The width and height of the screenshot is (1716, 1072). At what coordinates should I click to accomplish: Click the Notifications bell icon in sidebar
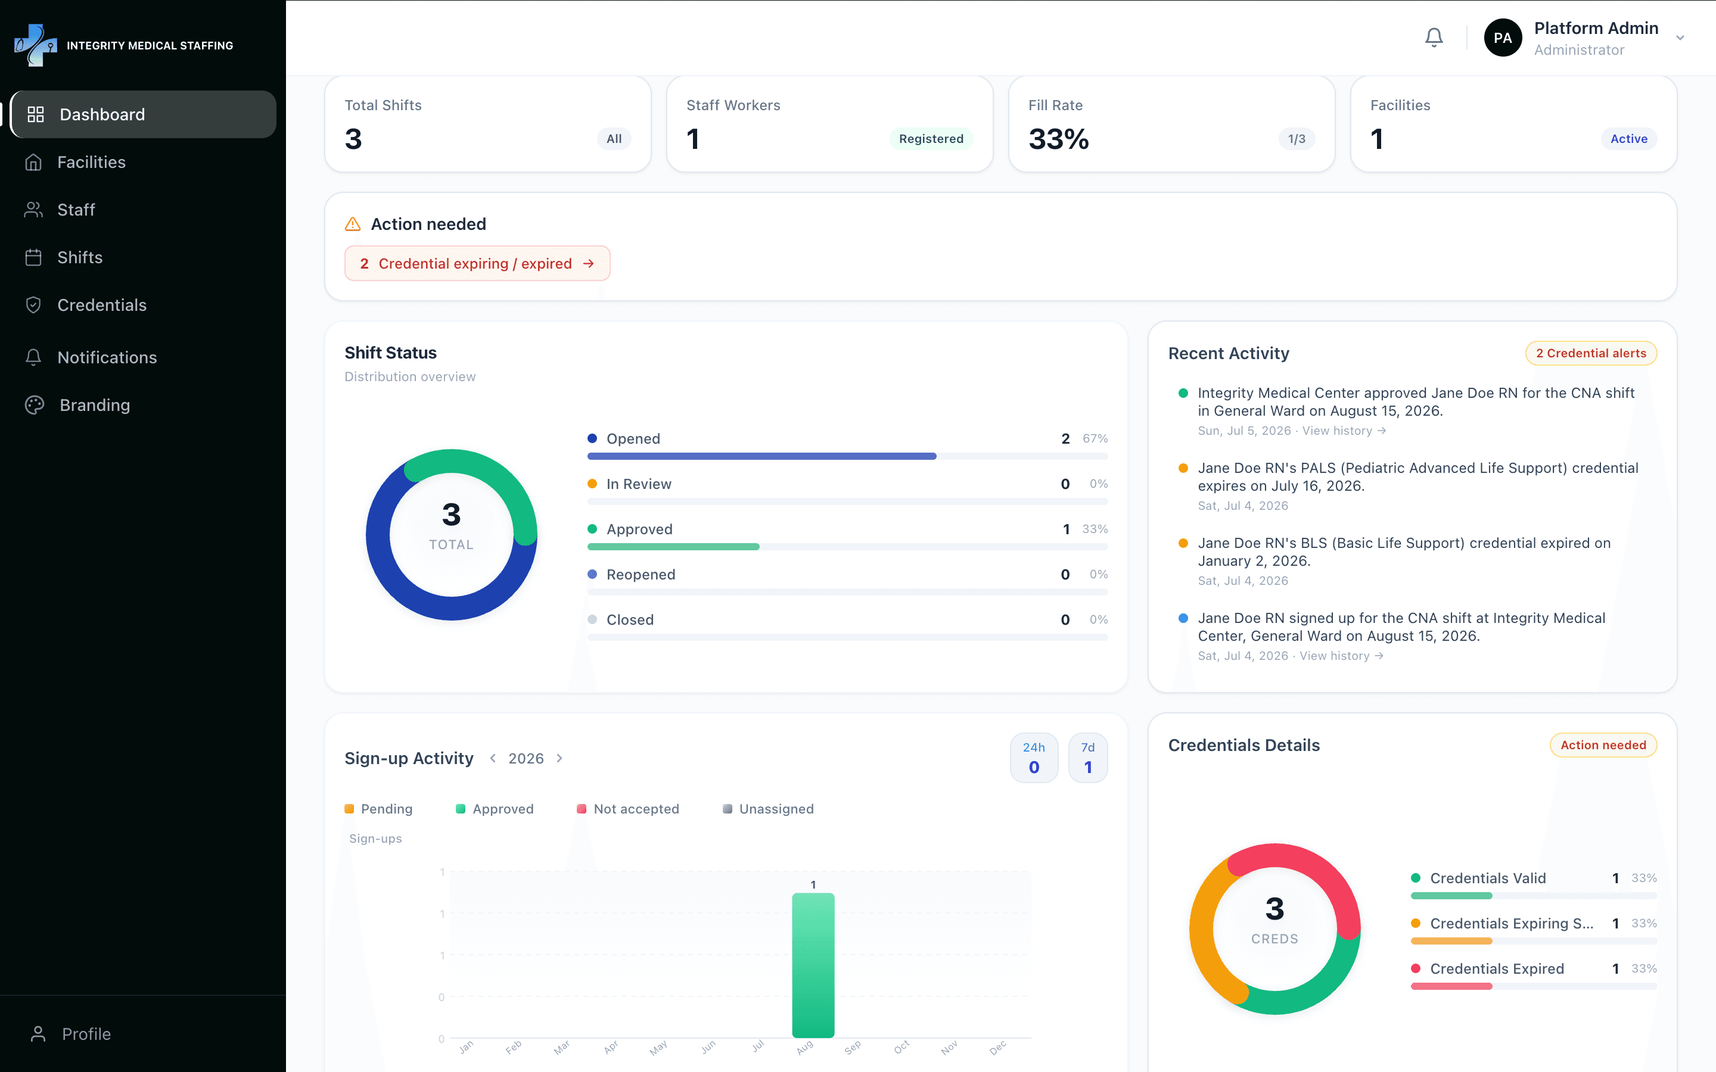pos(33,357)
